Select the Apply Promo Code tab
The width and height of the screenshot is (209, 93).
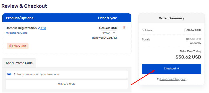(x=19, y=63)
